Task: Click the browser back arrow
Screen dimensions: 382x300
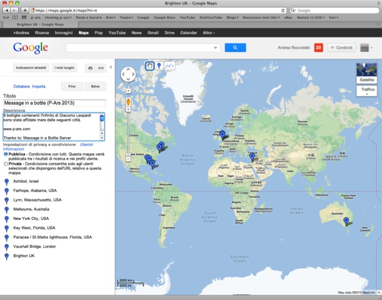Action: [x=7, y=10]
